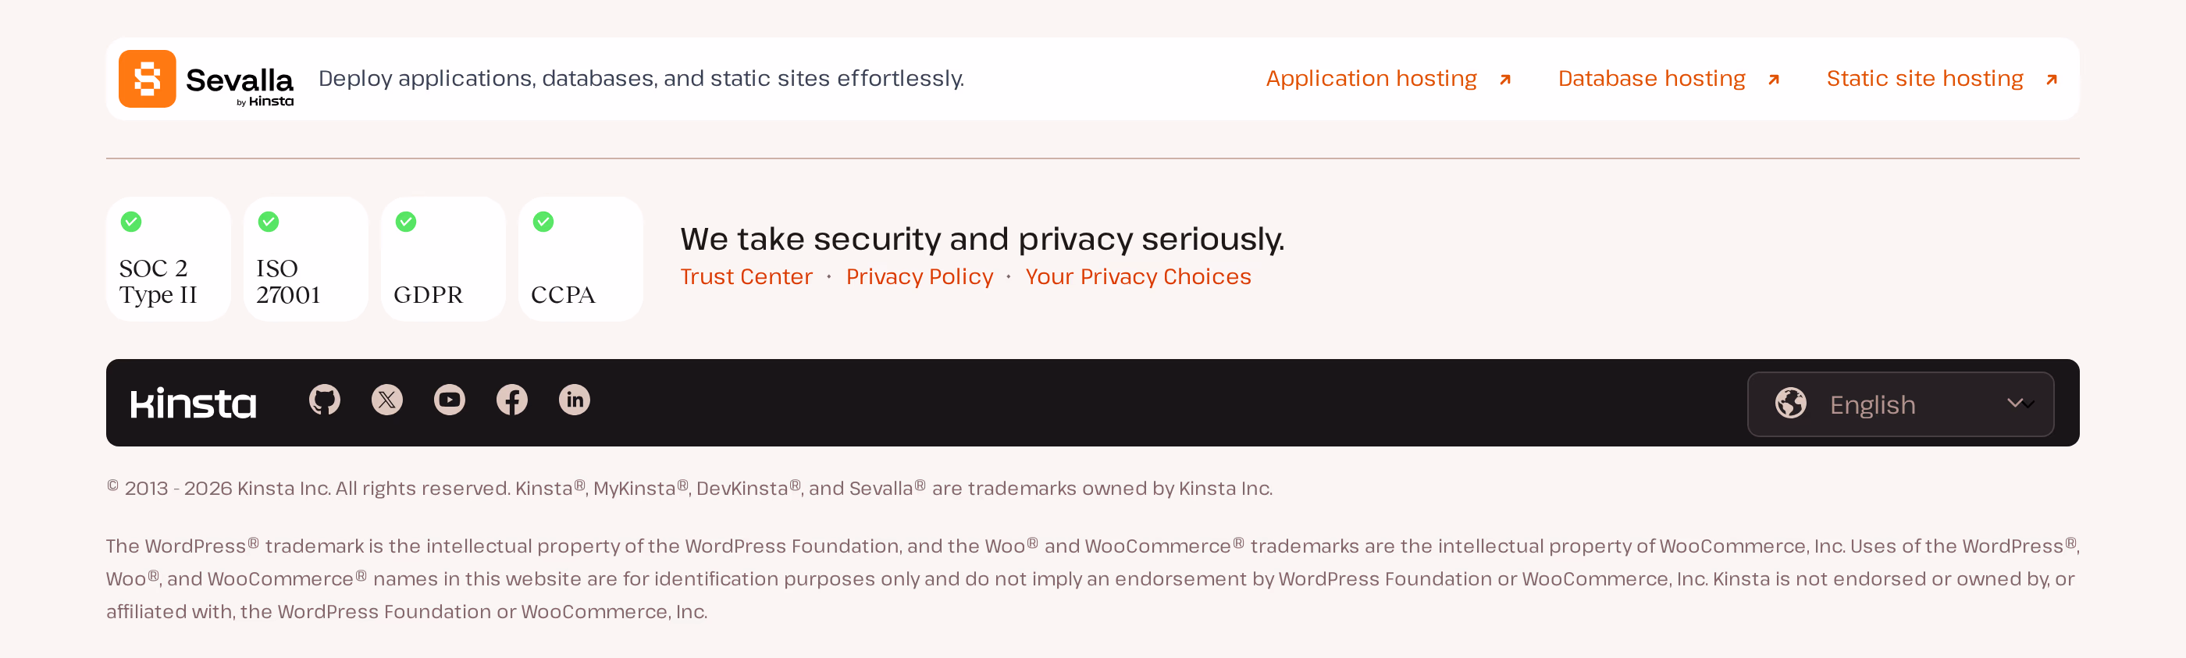Click the arrow icon beside Static site hosting
Screen dimensions: 2186x658
[2052, 80]
